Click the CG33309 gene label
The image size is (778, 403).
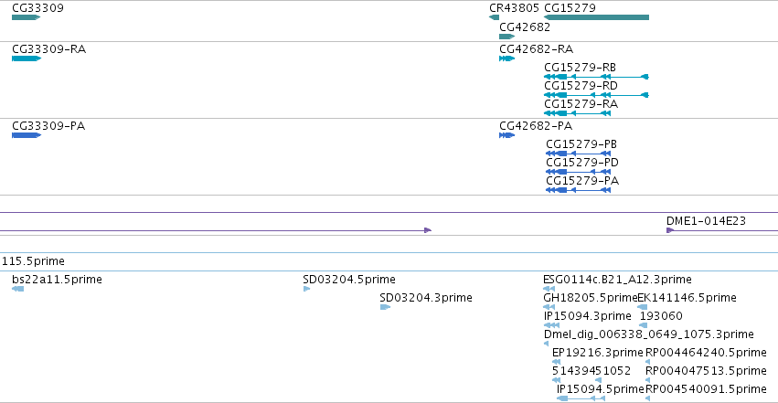point(37,8)
